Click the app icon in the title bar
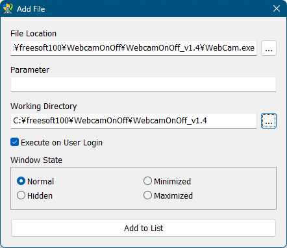This screenshot has height=248, width=287. click(8, 8)
